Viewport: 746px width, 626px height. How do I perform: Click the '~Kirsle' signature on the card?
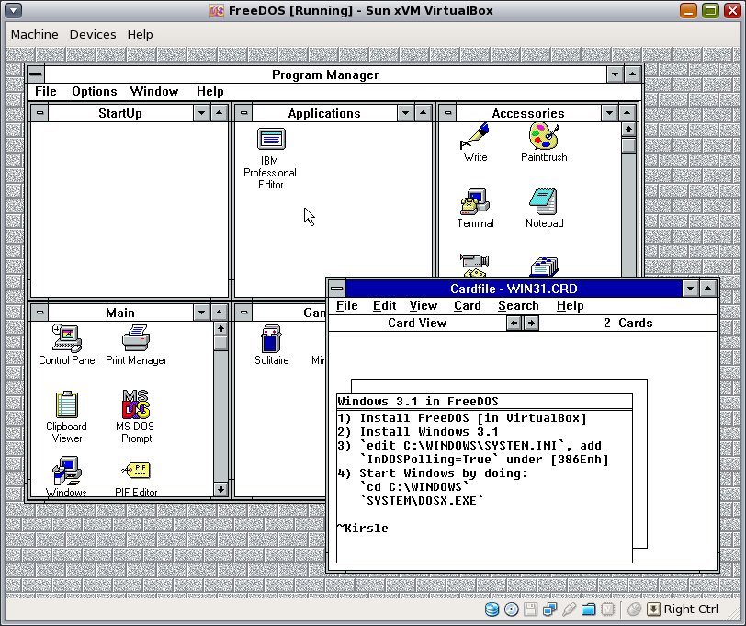(363, 528)
